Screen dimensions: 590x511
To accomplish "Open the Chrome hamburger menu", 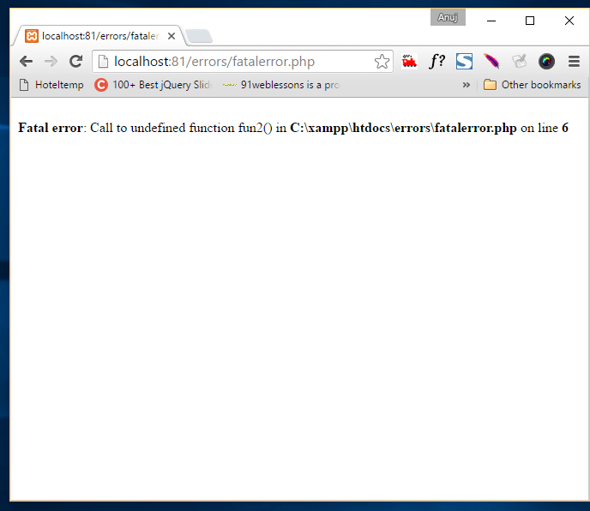I will (574, 62).
